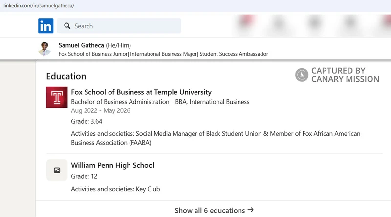This screenshot has width=391, height=217.
Task: Open Fox School of Business at Temple University
Action: click(x=141, y=92)
